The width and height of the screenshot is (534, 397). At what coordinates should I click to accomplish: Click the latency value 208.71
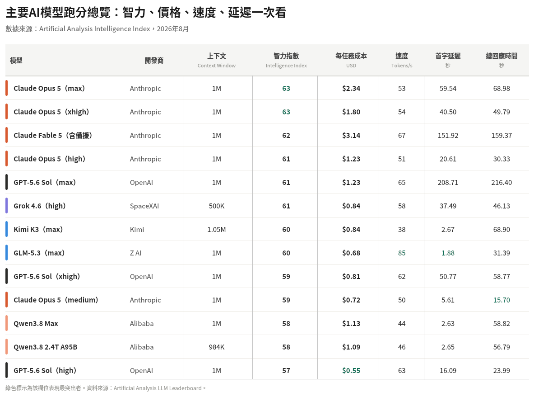tap(448, 183)
